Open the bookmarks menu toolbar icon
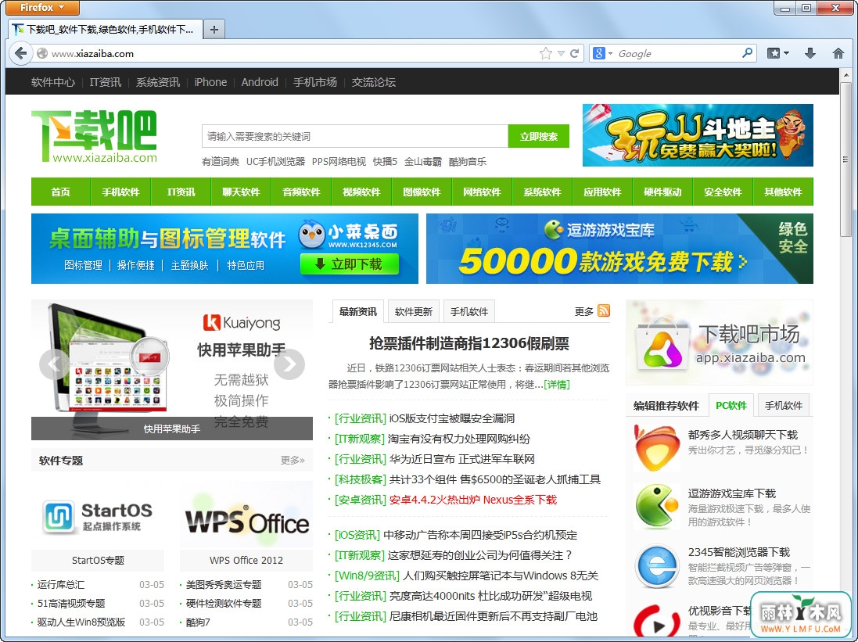 (774, 53)
